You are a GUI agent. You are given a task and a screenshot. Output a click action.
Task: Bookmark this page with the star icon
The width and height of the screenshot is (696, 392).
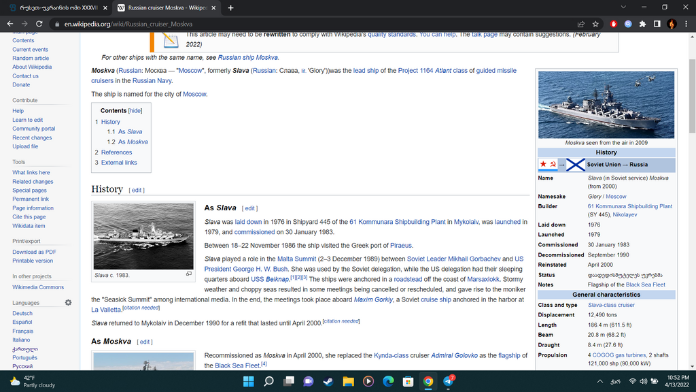595,24
